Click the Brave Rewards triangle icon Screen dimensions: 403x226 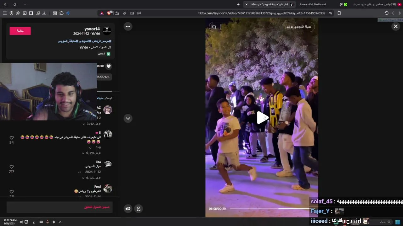(x=102, y=13)
